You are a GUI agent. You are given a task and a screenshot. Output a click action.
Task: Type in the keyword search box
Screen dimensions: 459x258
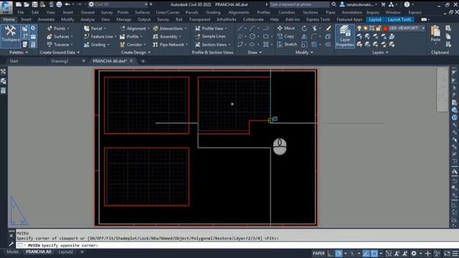pyautogui.click(x=299, y=4)
